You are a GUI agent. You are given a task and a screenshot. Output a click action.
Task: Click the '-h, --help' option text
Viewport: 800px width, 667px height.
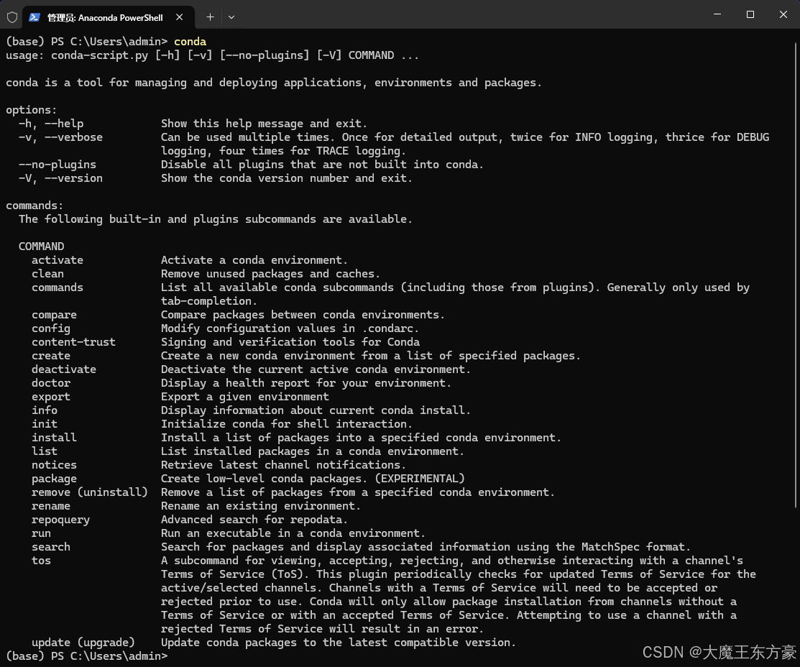point(51,124)
